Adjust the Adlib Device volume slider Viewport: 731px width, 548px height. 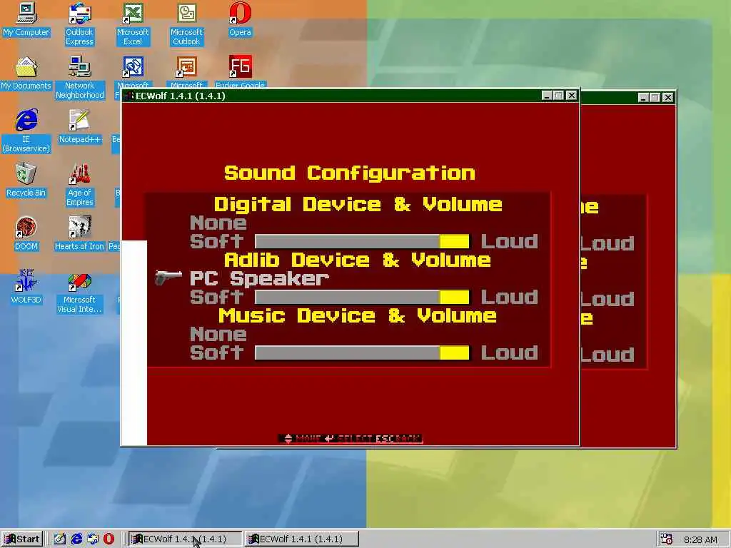[x=362, y=297]
